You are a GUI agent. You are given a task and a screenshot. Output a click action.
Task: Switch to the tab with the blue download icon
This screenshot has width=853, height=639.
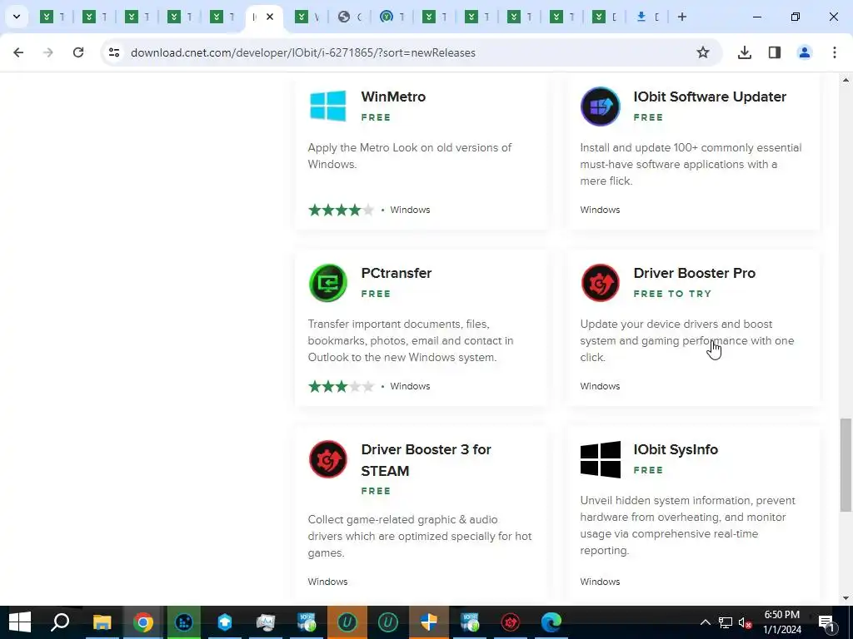click(x=641, y=17)
